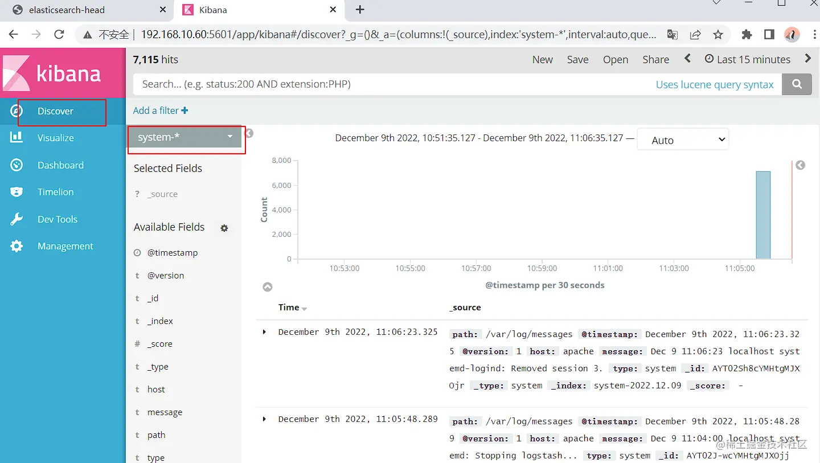Click Uses lucene query syntax link

715,84
